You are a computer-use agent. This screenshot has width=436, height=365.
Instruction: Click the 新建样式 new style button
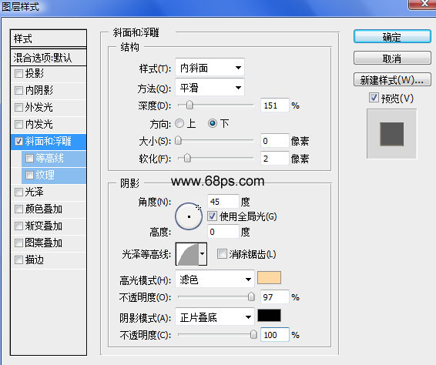pos(392,80)
